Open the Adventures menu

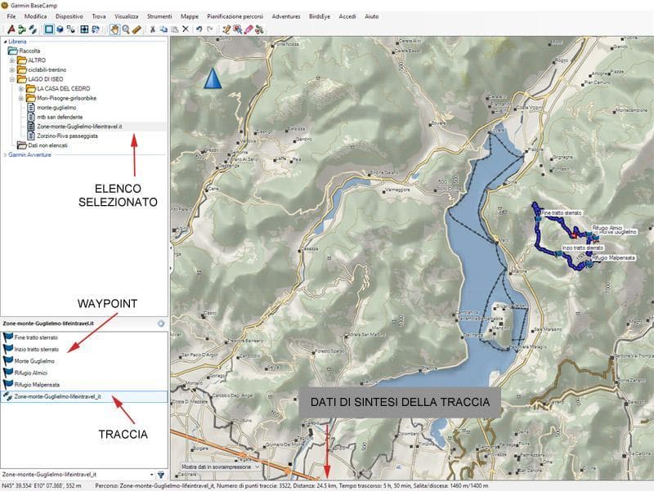(x=286, y=16)
